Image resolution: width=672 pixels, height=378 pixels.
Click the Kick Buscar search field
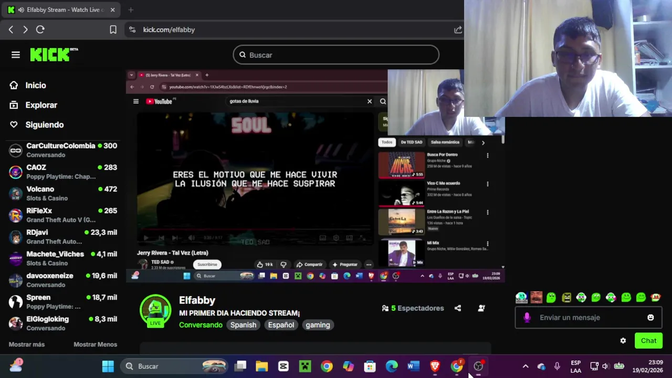click(336, 55)
